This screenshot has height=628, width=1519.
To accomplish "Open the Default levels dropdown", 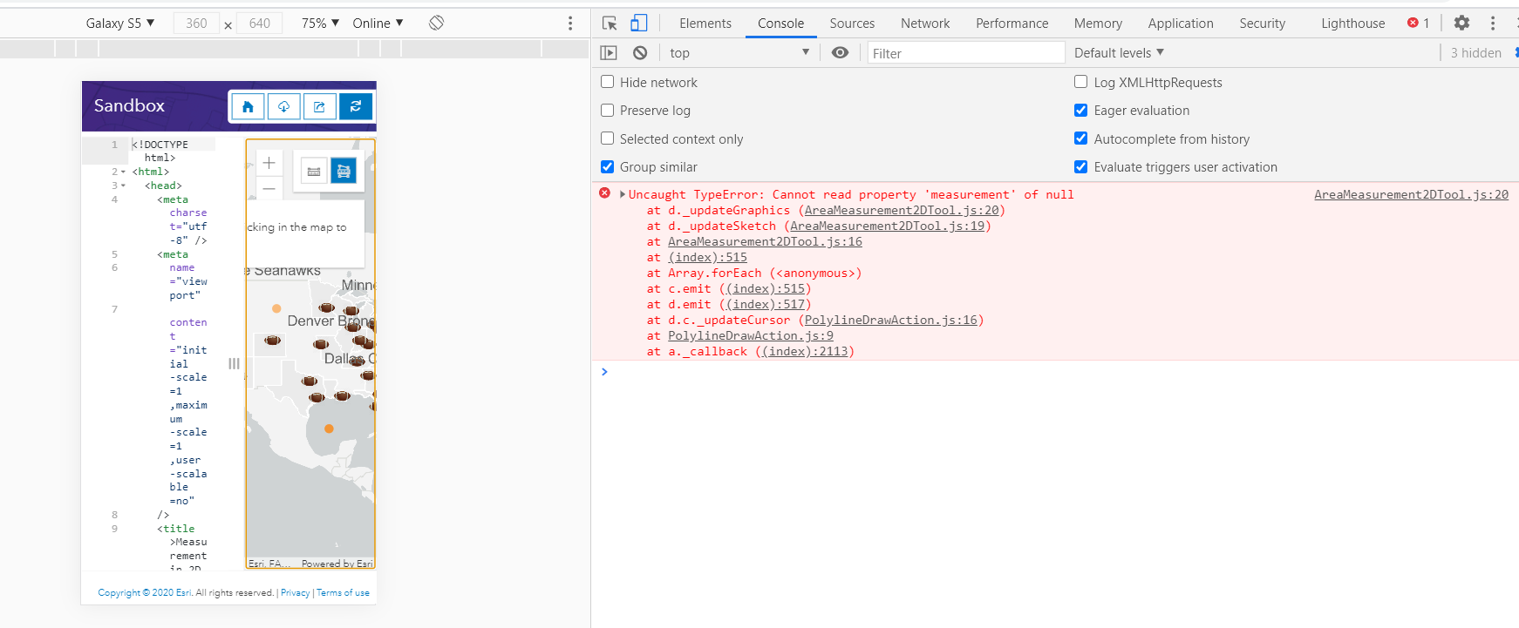I will [x=1119, y=53].
